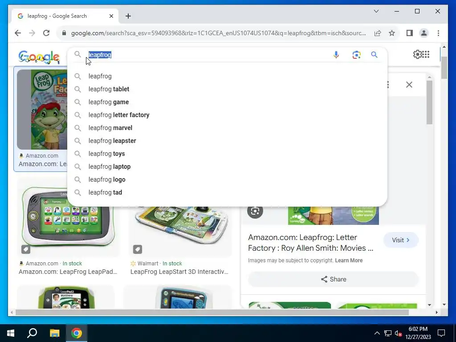Select suggestion "leapfrog letter factory"

click(227, 115)
